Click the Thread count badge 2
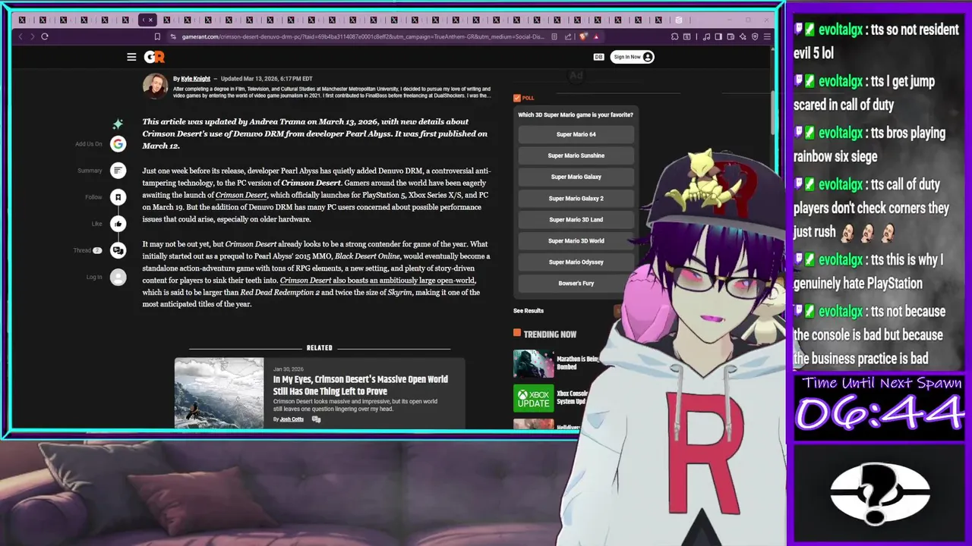Viewport: 972px width, 546px height. pyautogui.click(x=97, y=250)
